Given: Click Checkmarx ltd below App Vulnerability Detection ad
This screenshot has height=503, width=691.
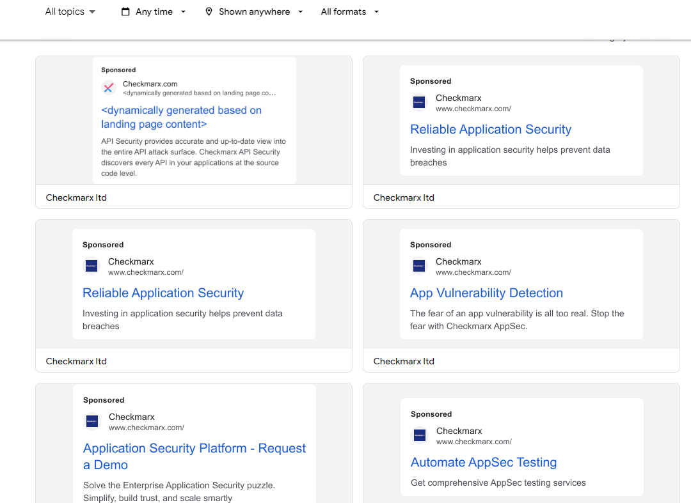Looking at the screenshot, I should 404,361.
